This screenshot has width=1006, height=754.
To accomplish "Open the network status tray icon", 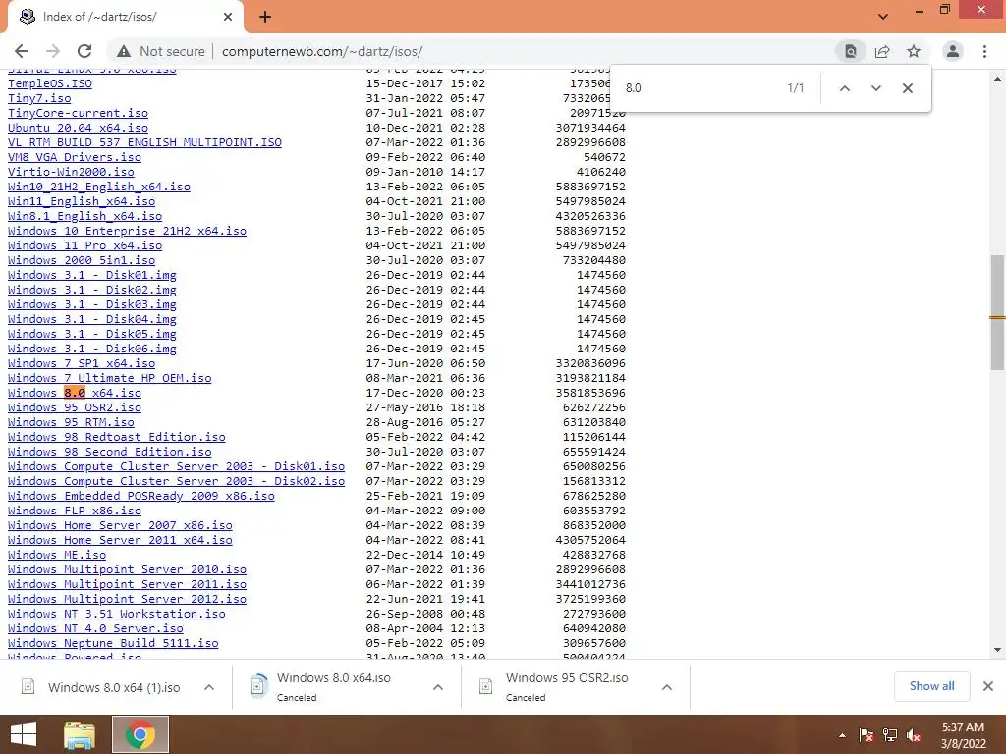I will click(x=890, y=735).
